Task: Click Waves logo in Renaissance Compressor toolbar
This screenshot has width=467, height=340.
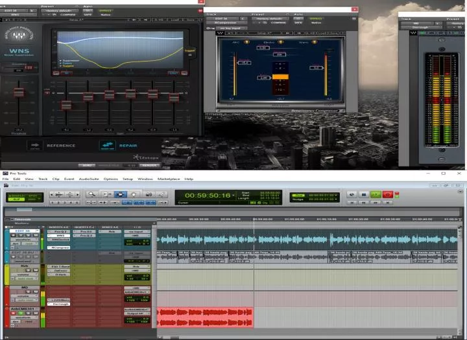Action: [x=220, y=33]
